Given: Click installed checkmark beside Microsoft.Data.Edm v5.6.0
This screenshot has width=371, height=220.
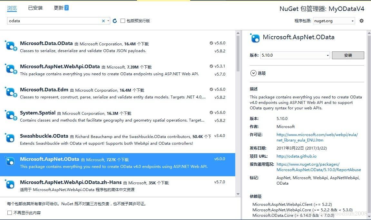Looking at the screenshot, I should pyautogui.click(x=211, y=89).
